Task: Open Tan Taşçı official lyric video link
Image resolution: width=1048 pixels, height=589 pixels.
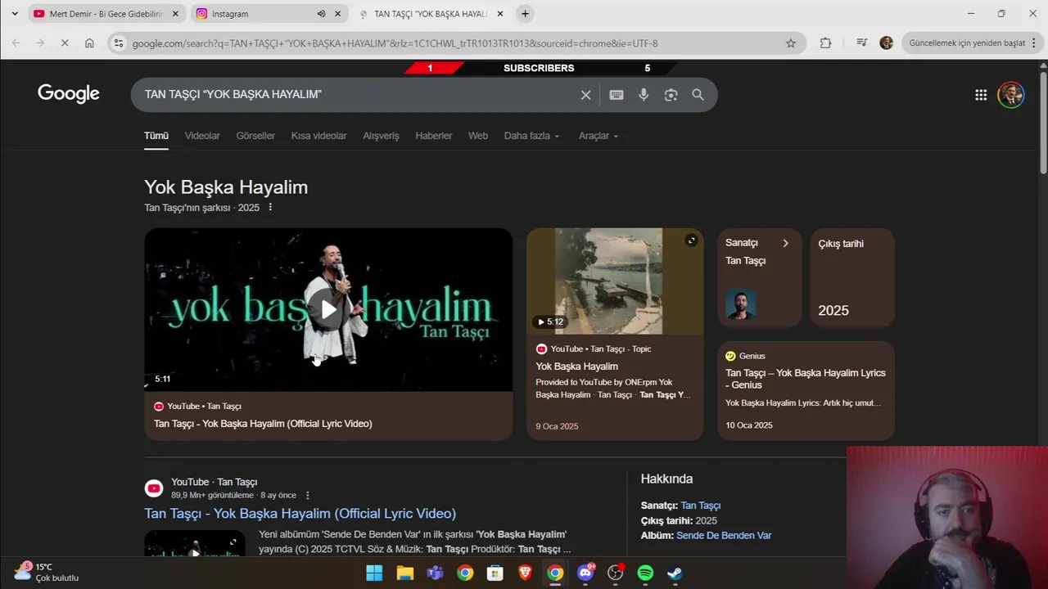Action: click(300, 514)
